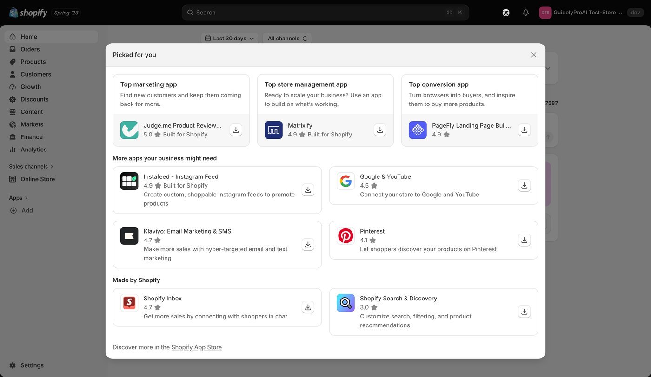Viewport: 651px width, 377px height.
Task: Install Google & YouTube app
Action: point(524,186)
